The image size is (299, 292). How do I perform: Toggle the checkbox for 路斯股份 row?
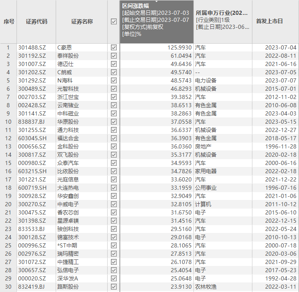114,287
